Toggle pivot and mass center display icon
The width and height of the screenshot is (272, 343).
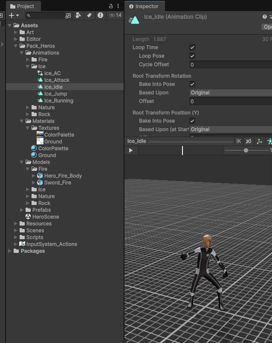tap(259, 141)
